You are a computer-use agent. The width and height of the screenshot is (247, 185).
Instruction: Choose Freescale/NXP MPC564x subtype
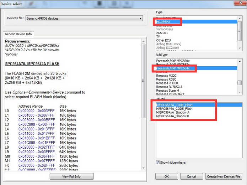(x=197, y=68)
